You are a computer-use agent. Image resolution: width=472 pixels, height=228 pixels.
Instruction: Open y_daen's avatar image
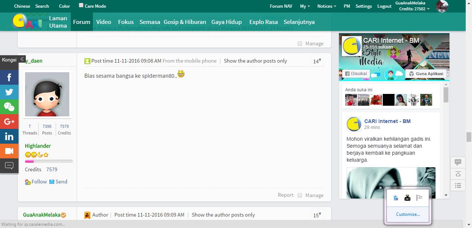47,94
